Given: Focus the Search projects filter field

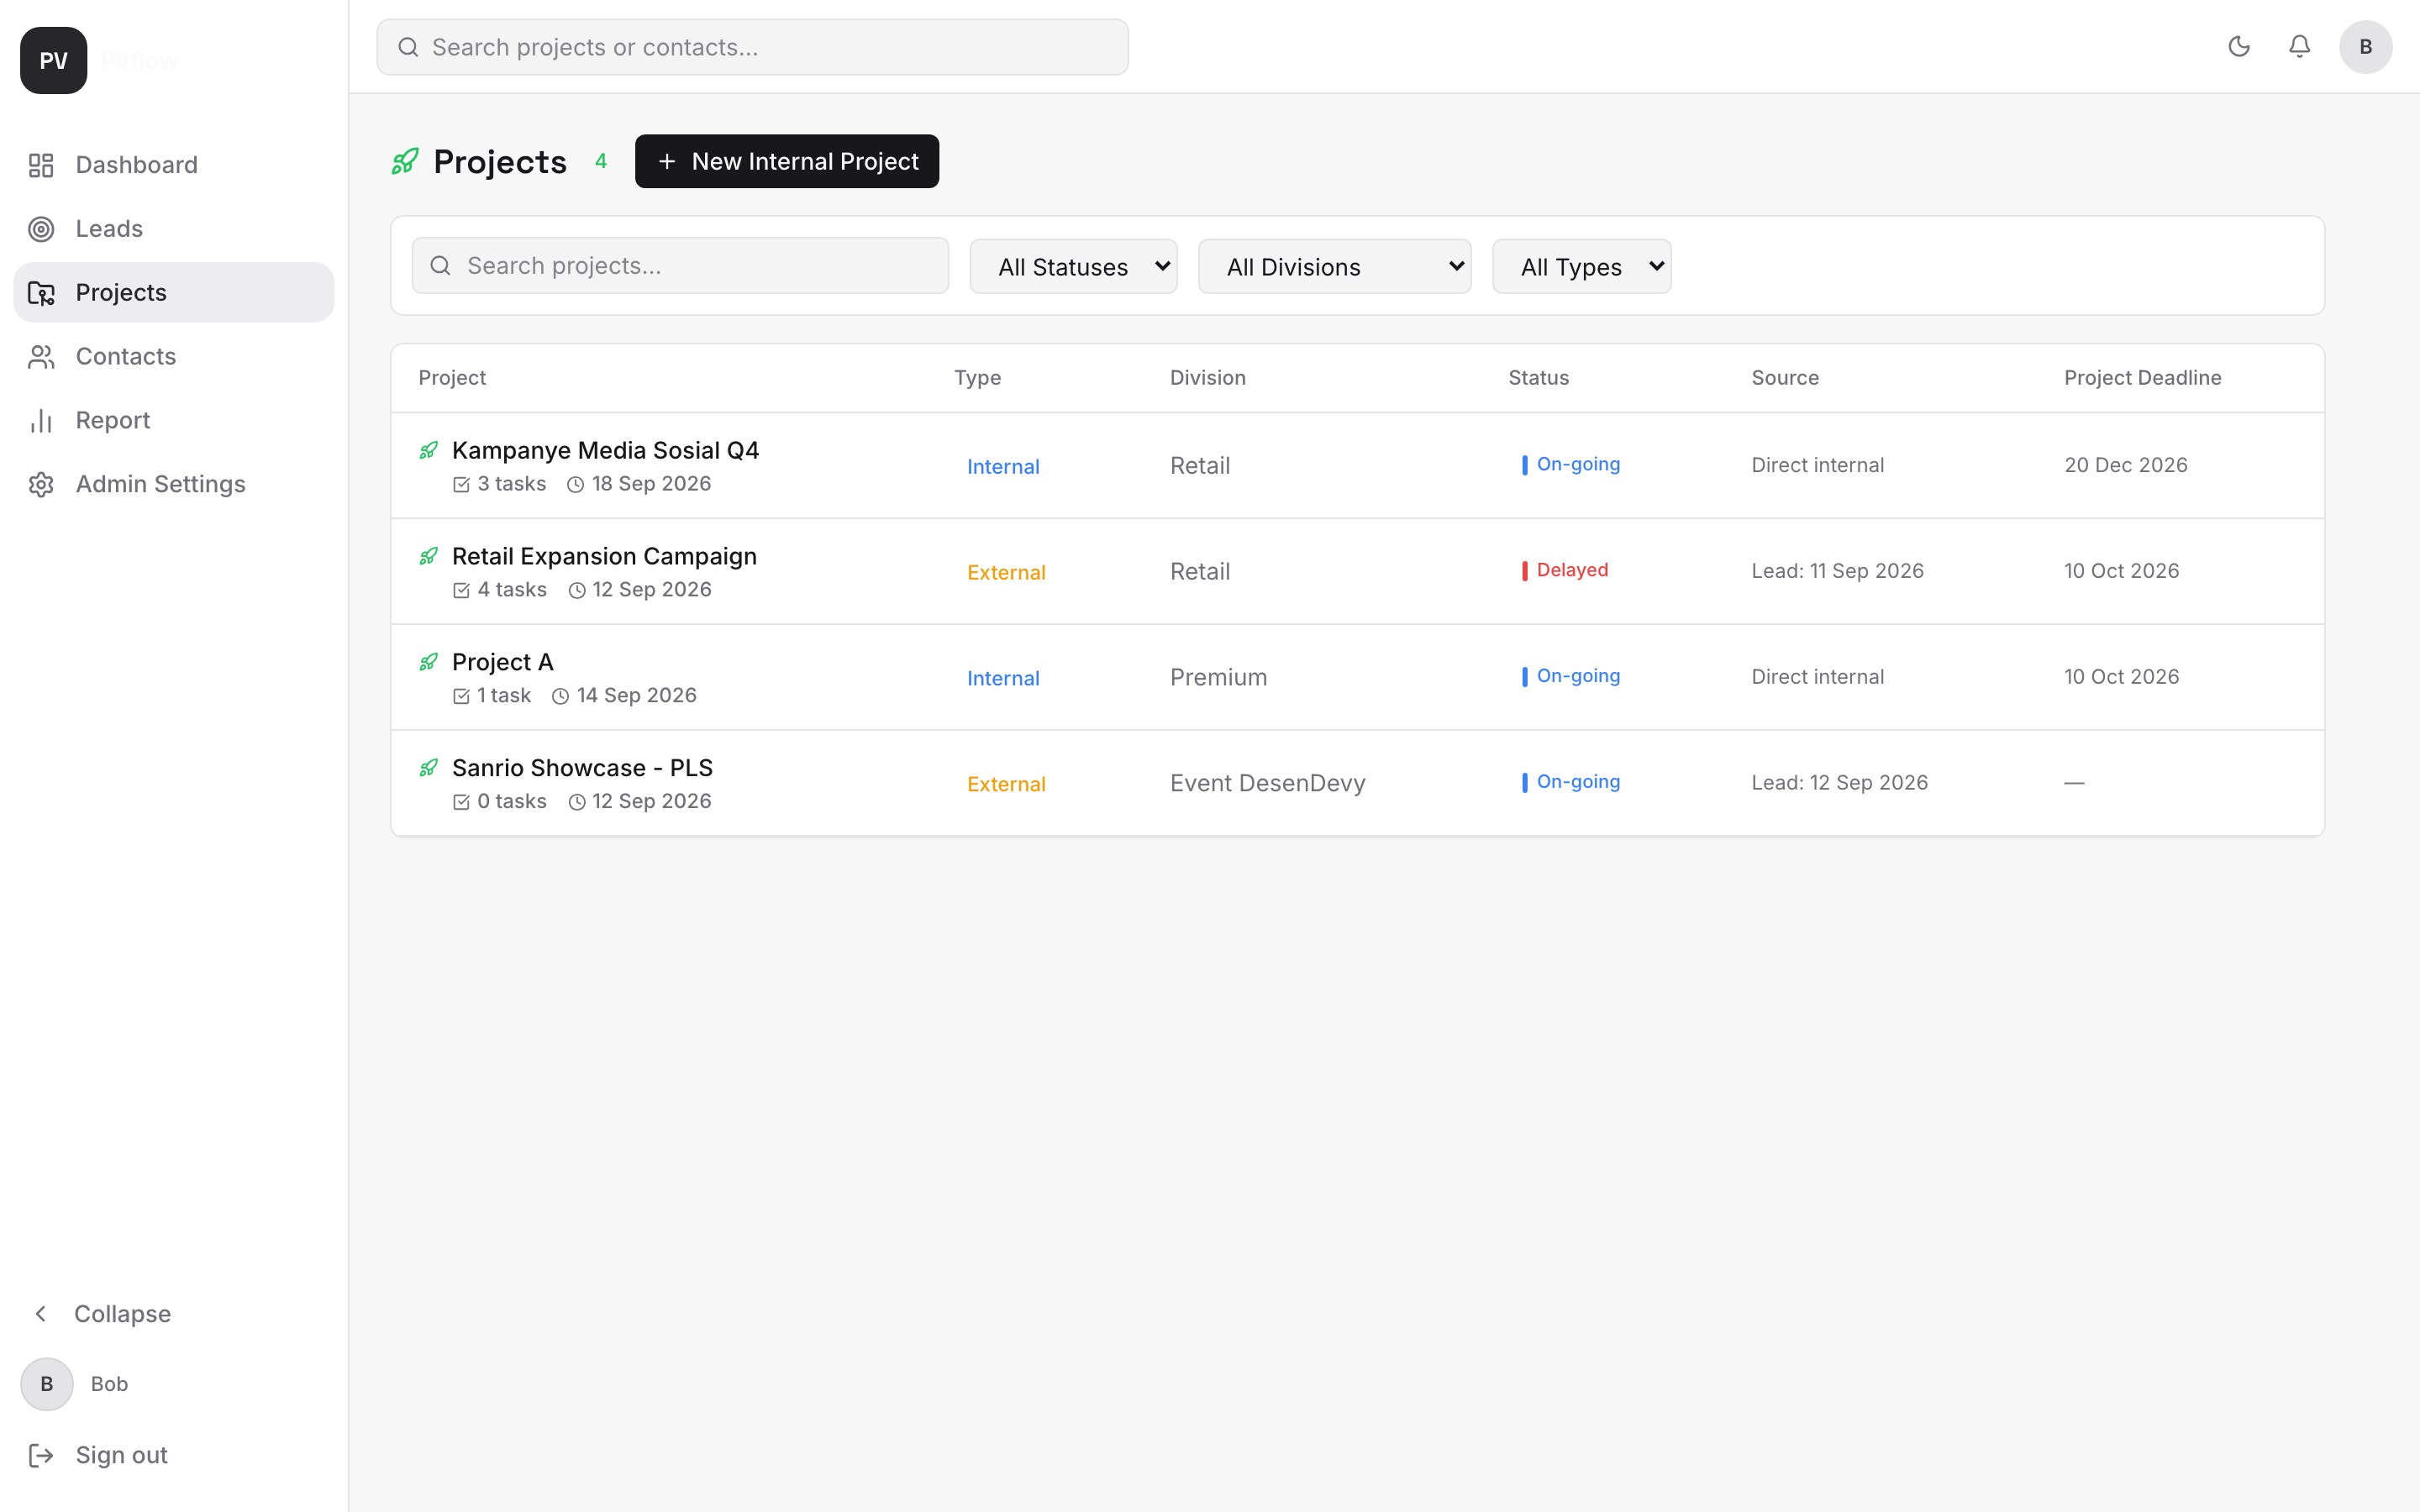Looking at the screenshot, I should coord(680,266).
